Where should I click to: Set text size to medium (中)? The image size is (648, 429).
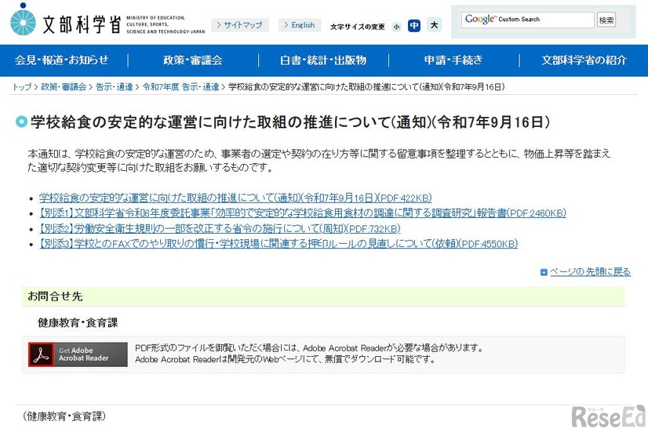(x=413, y=26)
